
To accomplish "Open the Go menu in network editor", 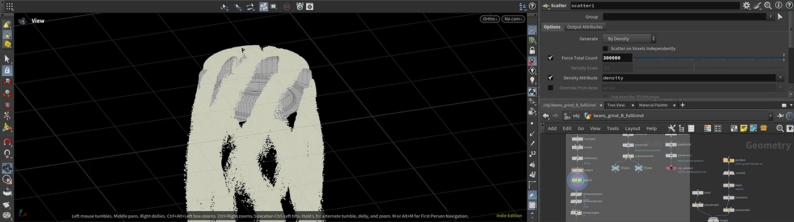I will click(581, 129).
